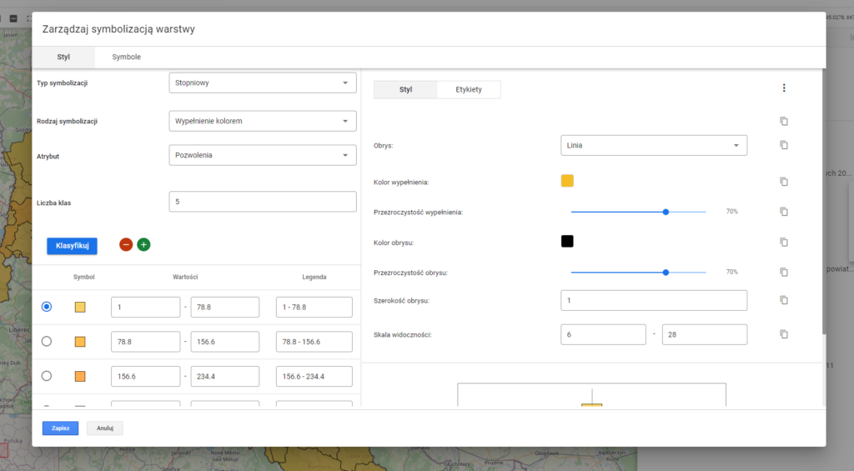Expand the Atrybut dropdown showing Pozwolenia
This screenshot has height=471, width=854.
pyautogui.click(x=262, y=155)
